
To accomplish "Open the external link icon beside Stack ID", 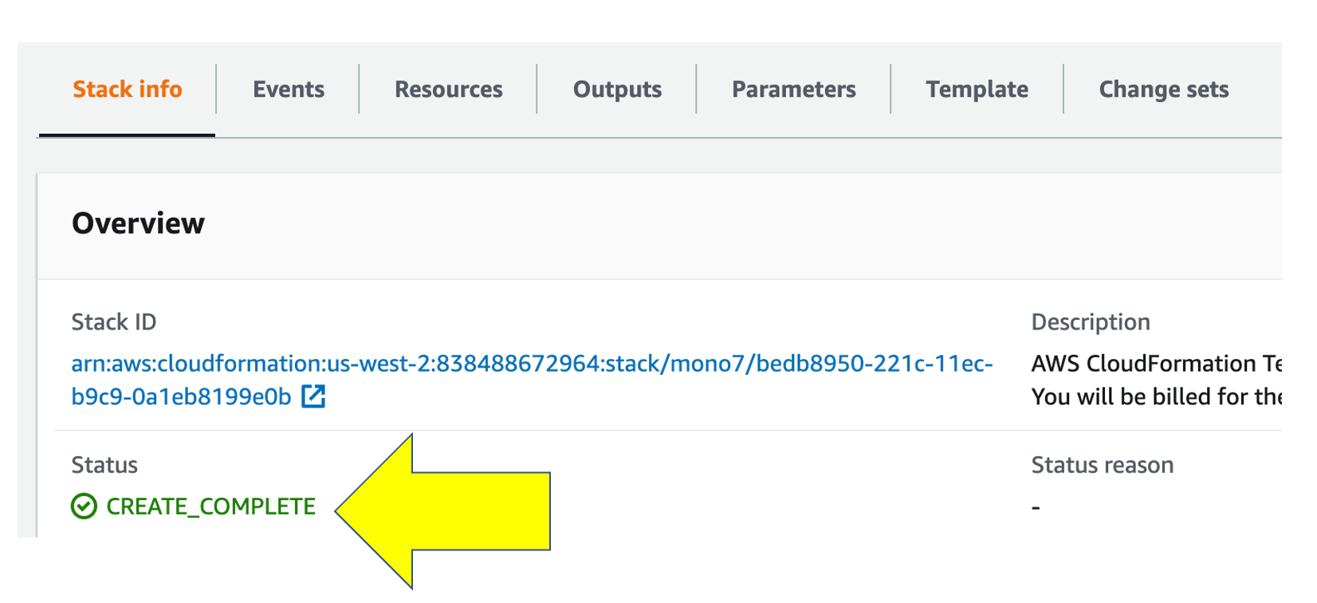I will pyautogui.click(x=313, y=396).
